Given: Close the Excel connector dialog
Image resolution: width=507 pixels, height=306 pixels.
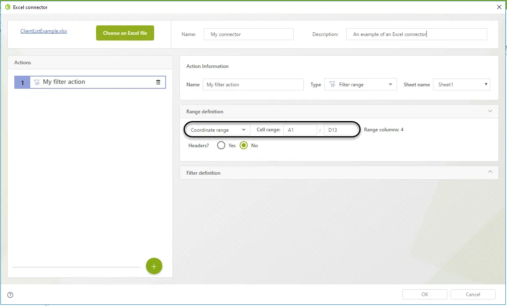Looking at the screenshot, I should pyautogui.click(x=499, y=7).
